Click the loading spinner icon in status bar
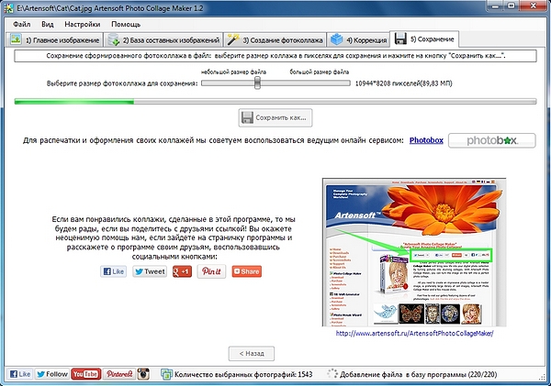 332,374
